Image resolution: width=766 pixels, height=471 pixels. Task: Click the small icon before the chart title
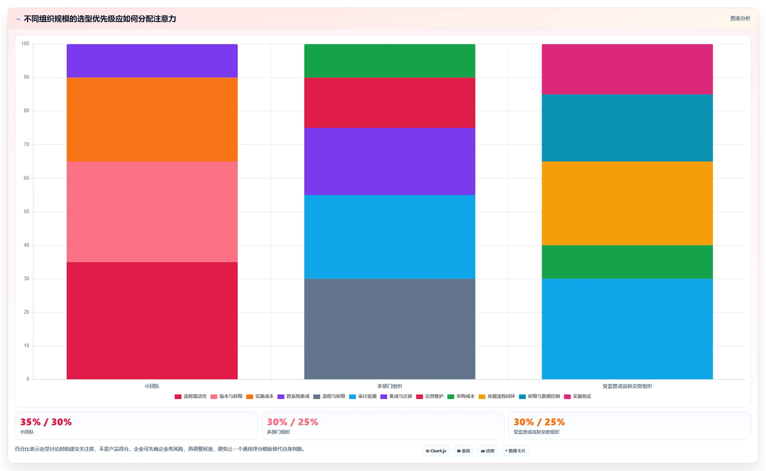(18, 19)
